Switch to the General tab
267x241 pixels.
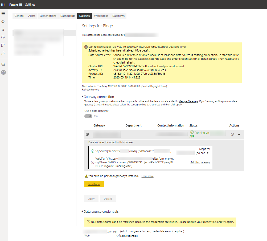click(x=19, y=16)
